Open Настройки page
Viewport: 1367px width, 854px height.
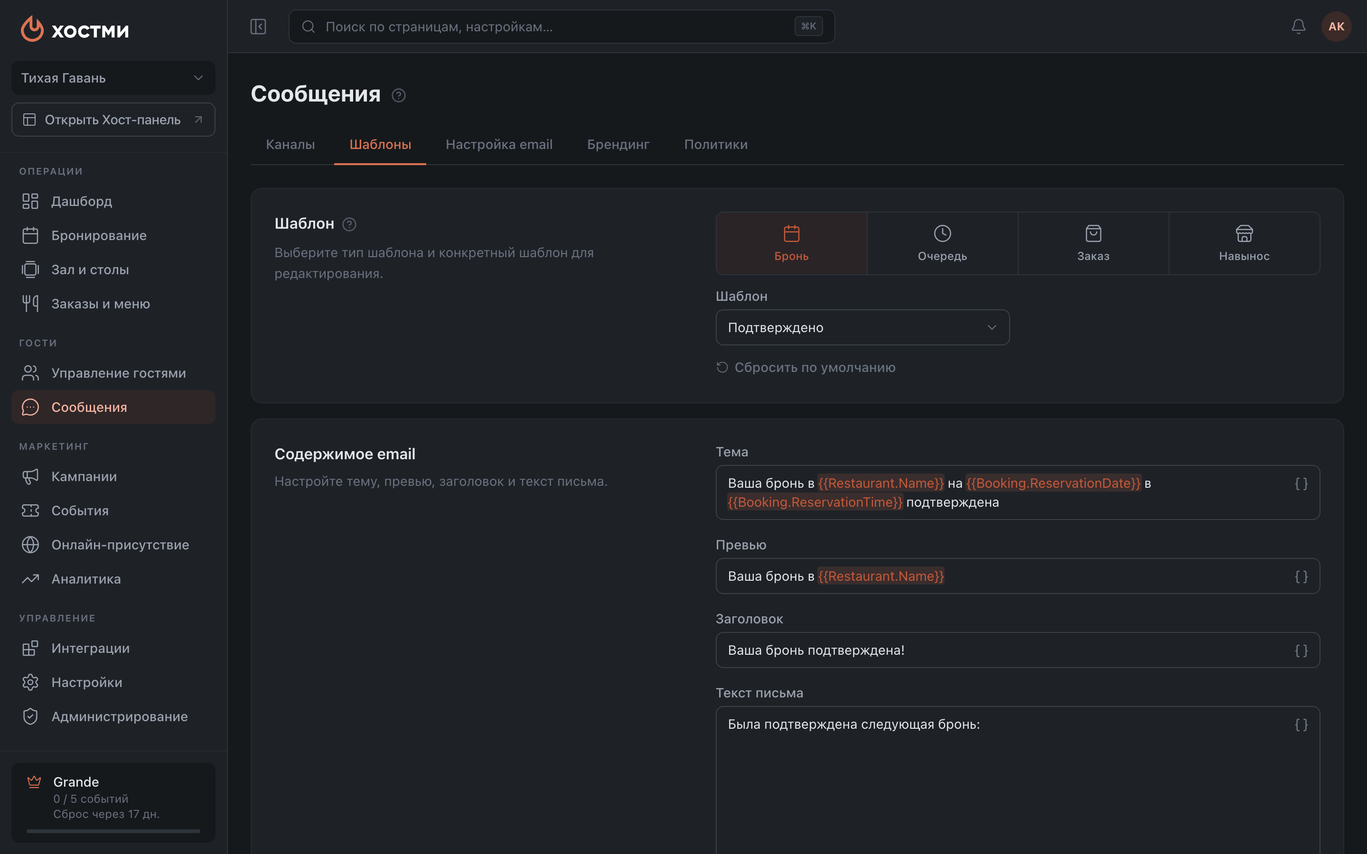113,682
